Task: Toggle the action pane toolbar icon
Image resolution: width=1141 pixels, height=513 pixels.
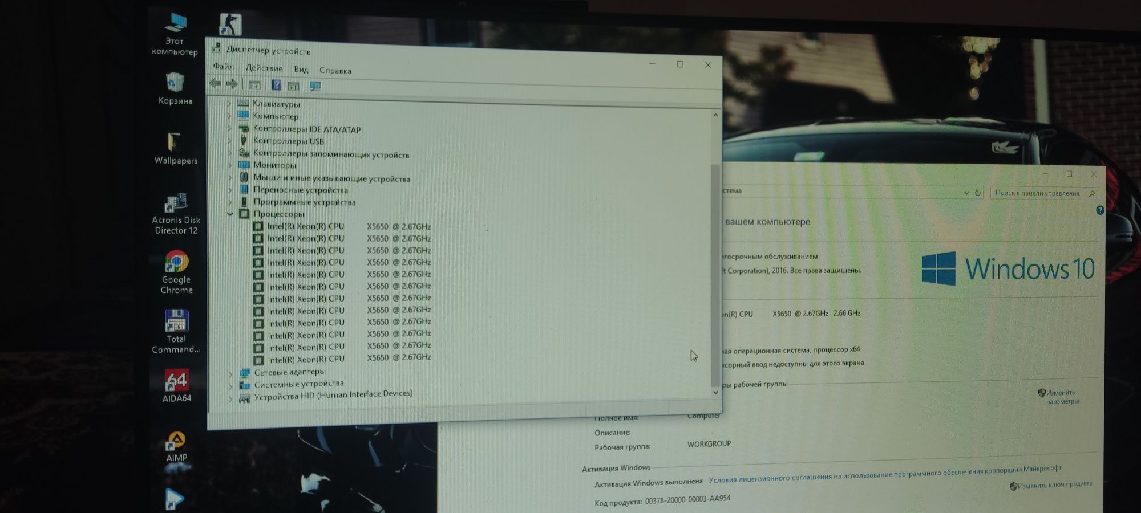Action: (x=294, y=85)
